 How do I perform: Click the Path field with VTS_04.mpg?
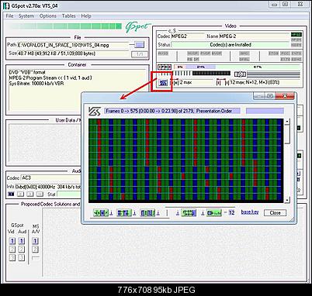(x=73, y=45)
